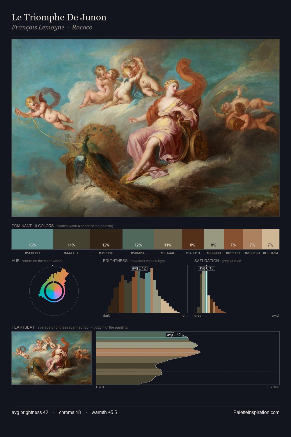Click the hex code text '#312316'
291x437 pixels.
[106, 253]
